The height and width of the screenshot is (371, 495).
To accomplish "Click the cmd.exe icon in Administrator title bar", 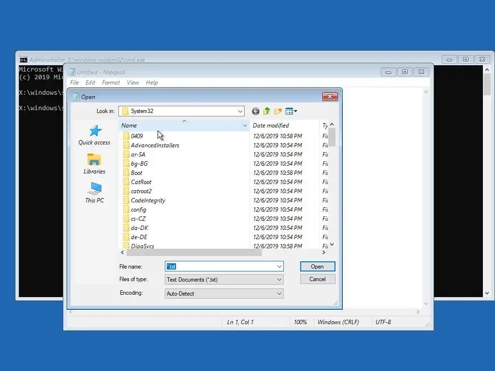I will (23, 59).
